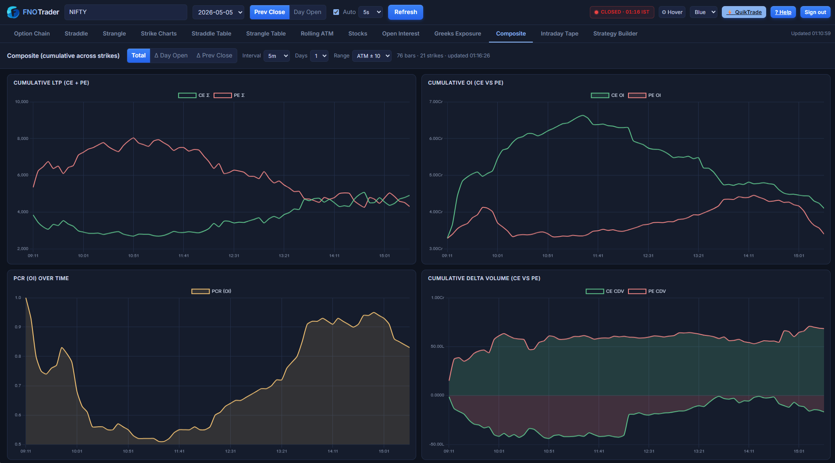835x463 pixels.
Task: Open the Strike Charts tab
Action: tap(159, 34)
